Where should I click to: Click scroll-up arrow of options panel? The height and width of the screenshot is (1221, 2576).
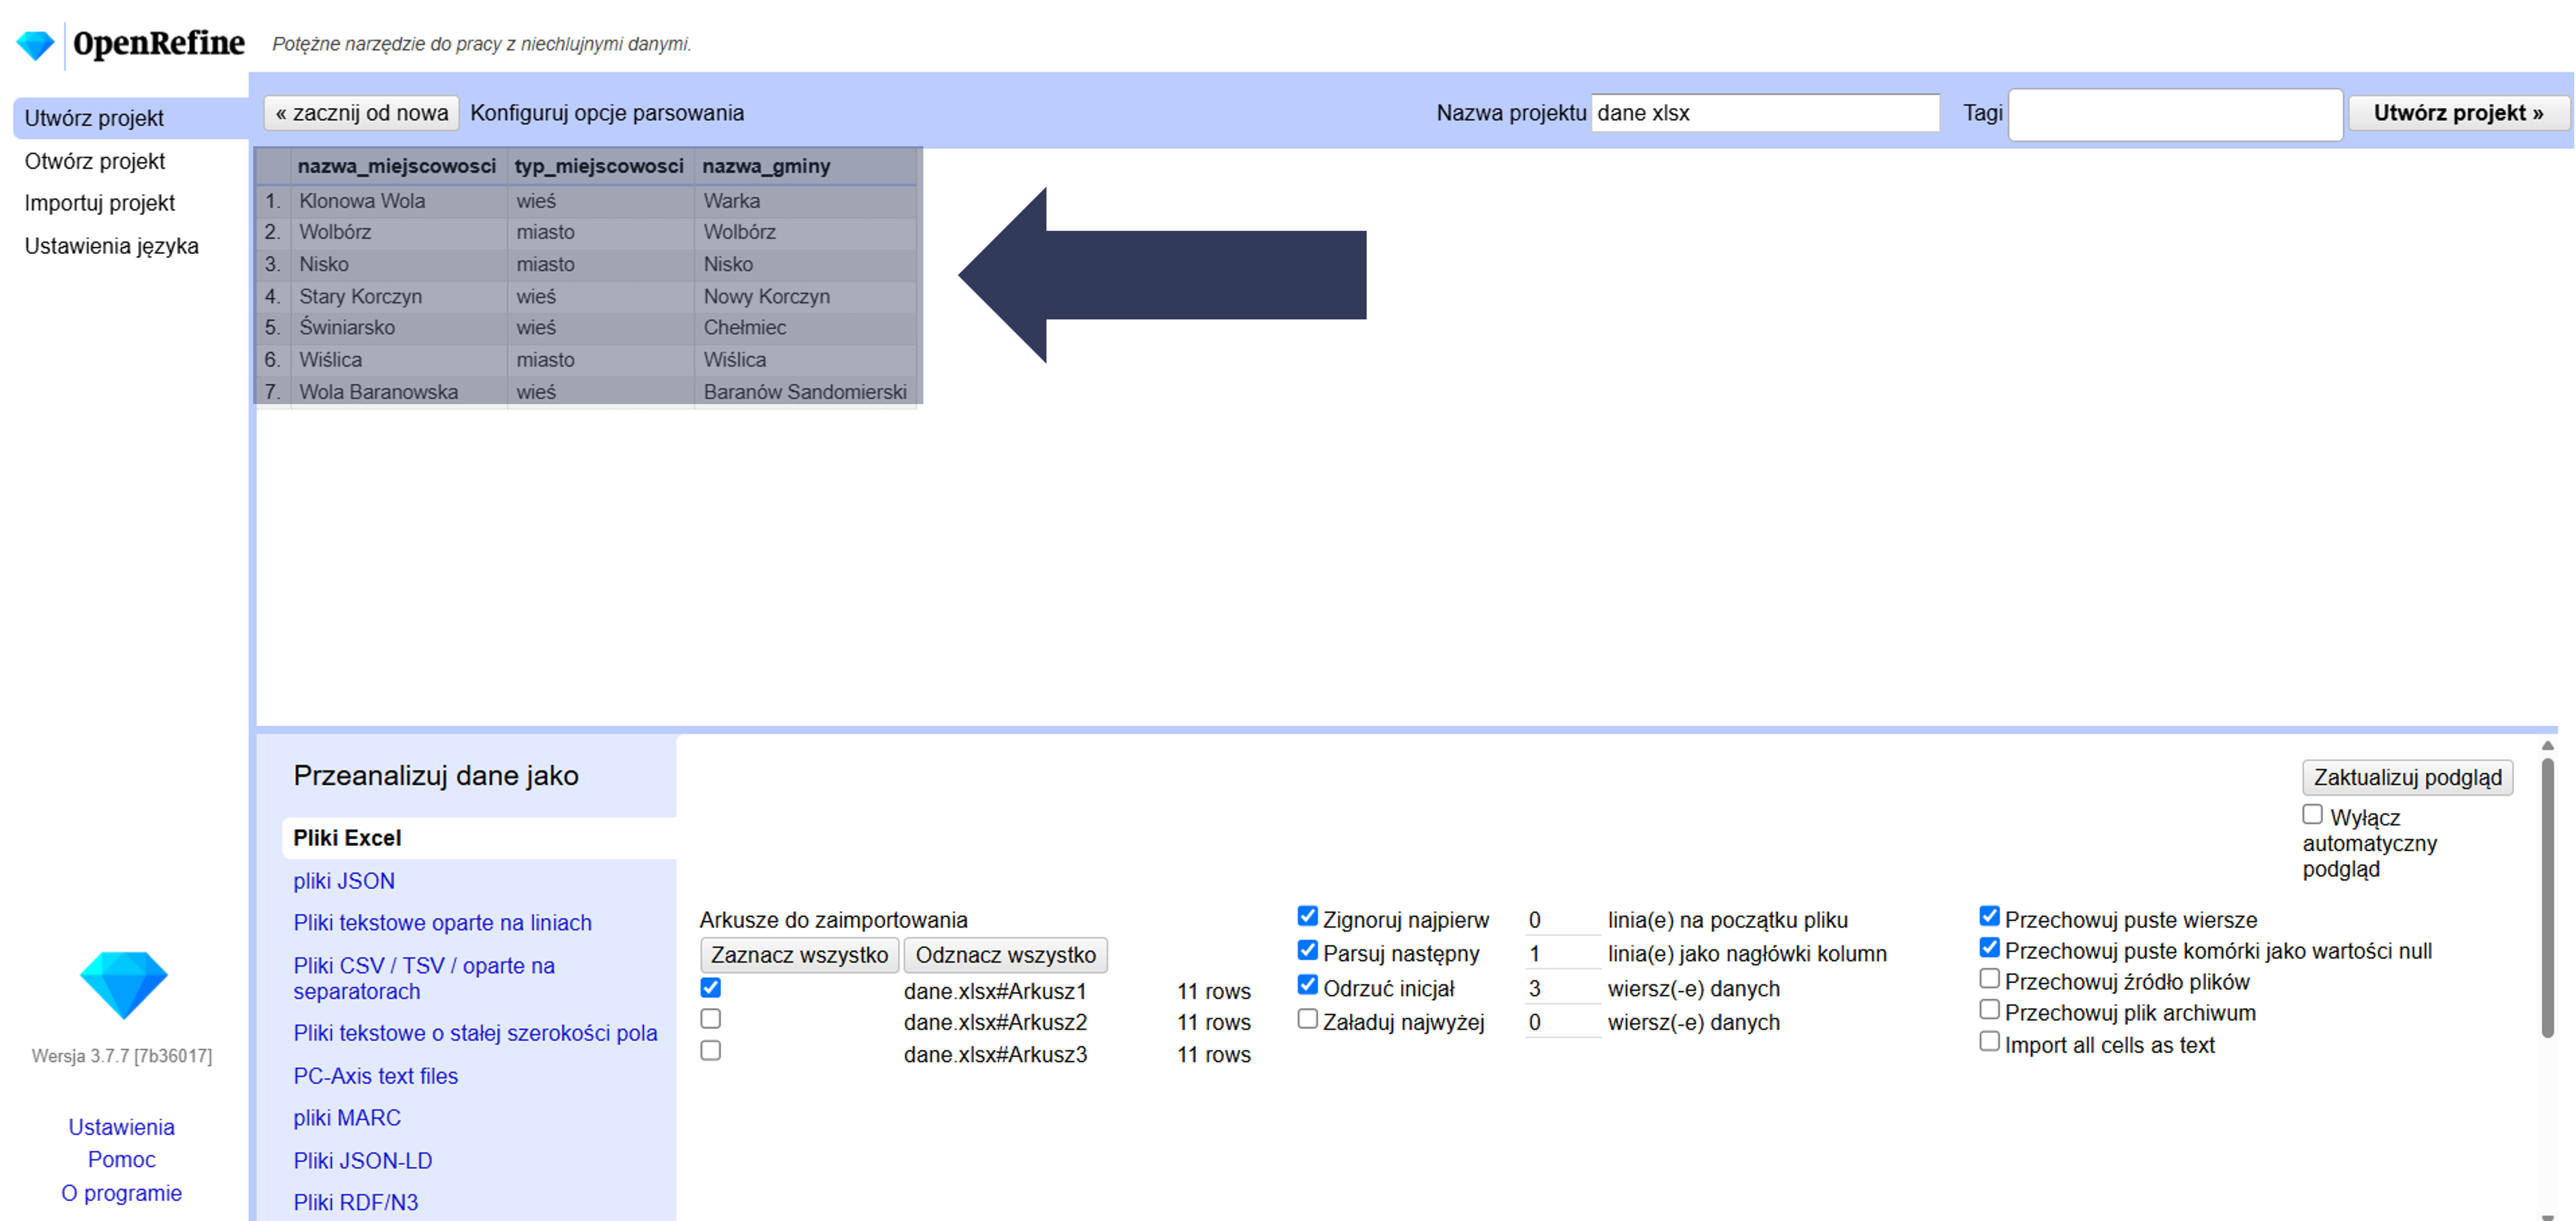[x=2547, y=746]
